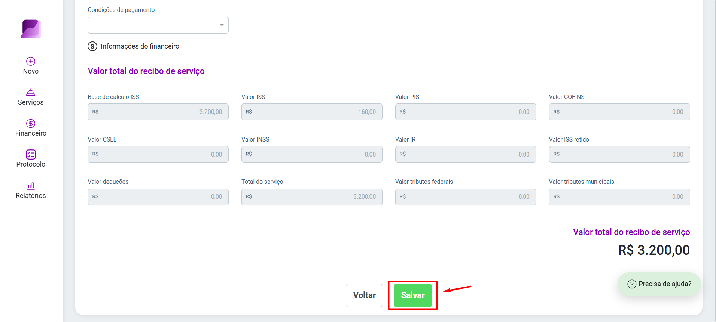
Task: Click the Condições de pagamento dropdown arrow
Action: pyautogui.click(x=222, y=25)
